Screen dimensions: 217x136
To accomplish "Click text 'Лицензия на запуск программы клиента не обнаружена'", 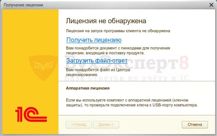I will coord(118,31).
